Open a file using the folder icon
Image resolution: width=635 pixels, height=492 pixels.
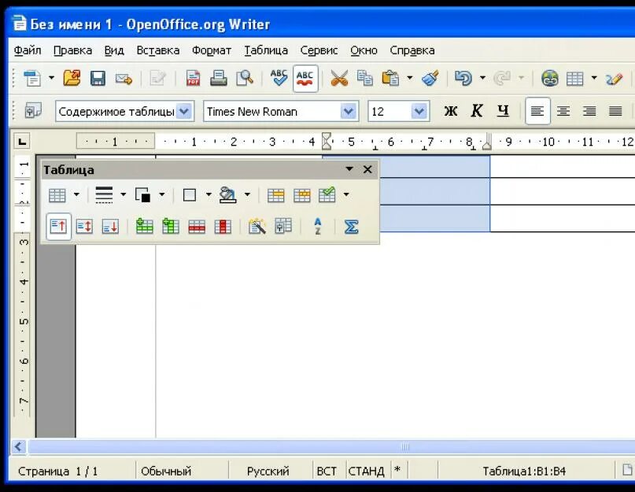(x=72, y=78)
